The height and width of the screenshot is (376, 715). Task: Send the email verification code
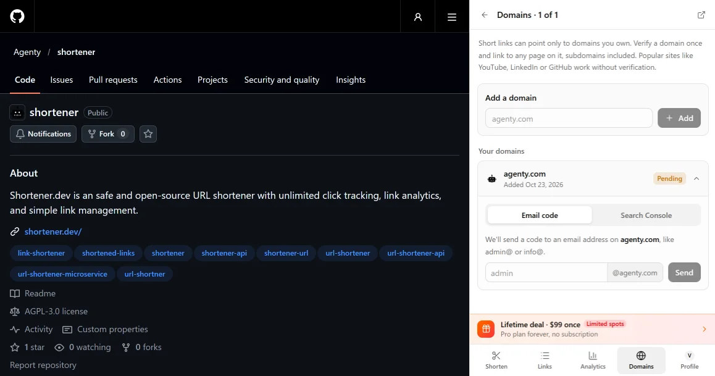[x=684, y=272]
